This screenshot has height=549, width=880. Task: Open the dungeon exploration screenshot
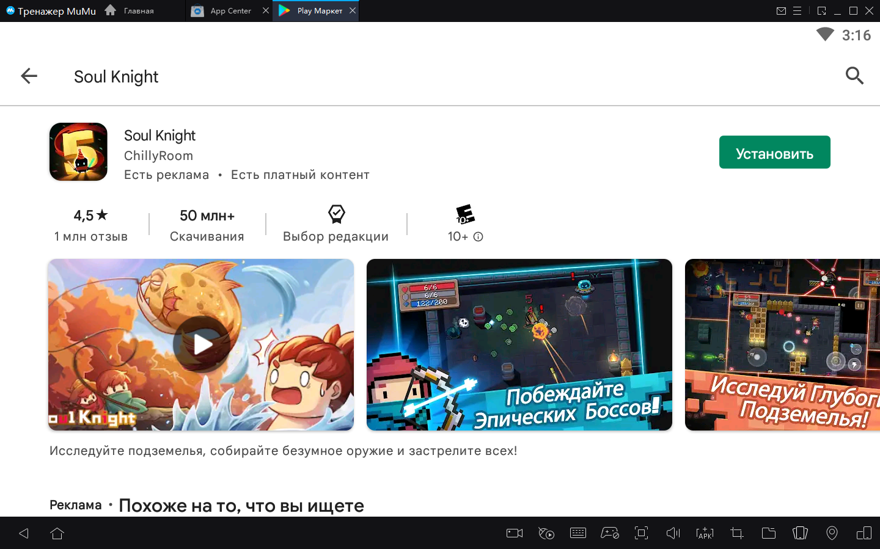pyautogui.click(x=782, y=344)
